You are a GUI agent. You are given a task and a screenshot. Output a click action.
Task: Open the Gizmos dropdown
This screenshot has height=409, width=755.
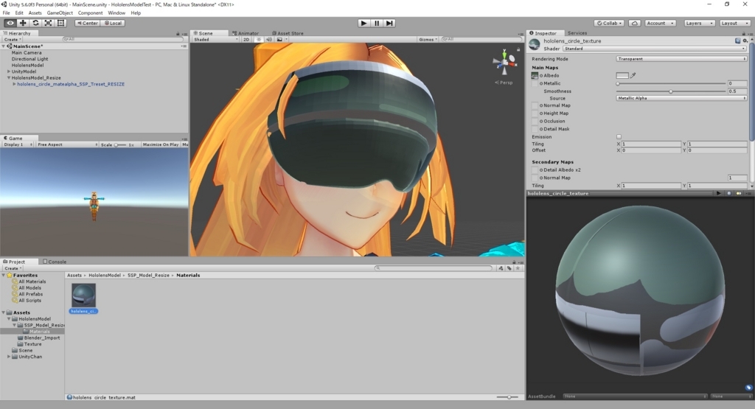pos(428,40)
